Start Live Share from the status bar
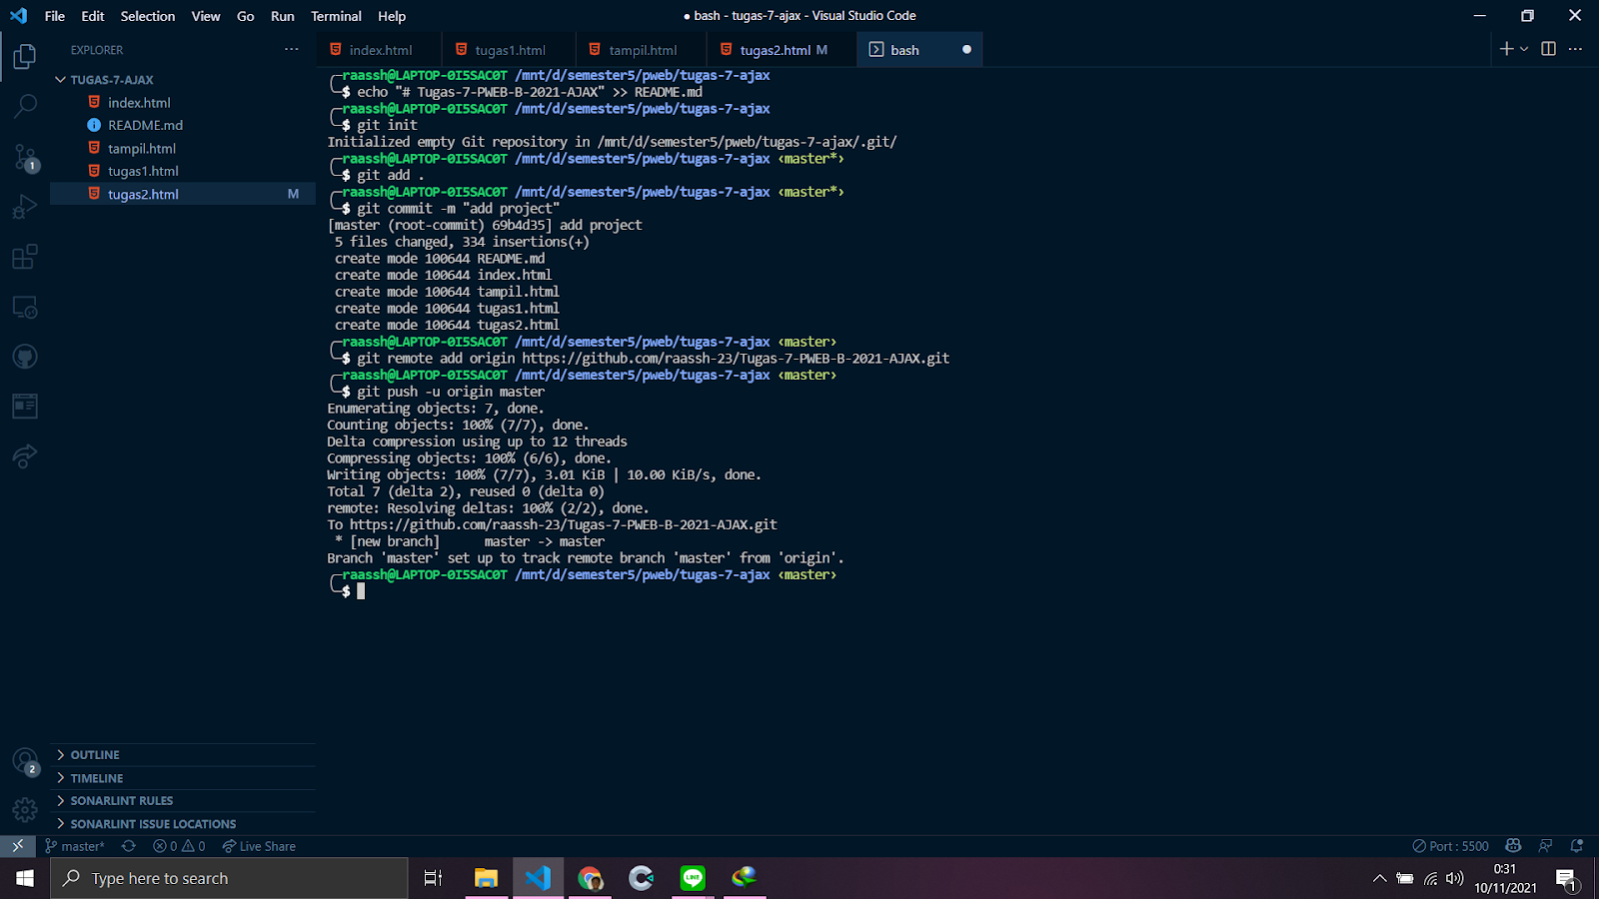Screen dimensions: 1599x899 tap(259, 846)
